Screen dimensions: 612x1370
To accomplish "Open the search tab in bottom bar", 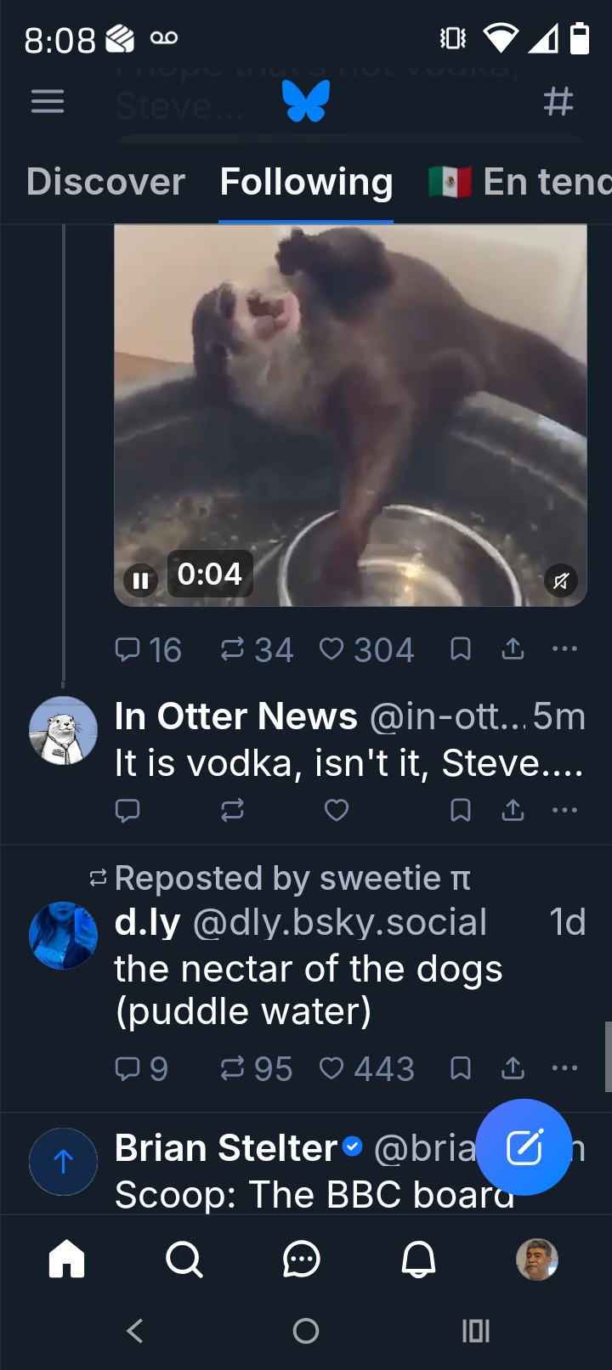I will 184,1259.
